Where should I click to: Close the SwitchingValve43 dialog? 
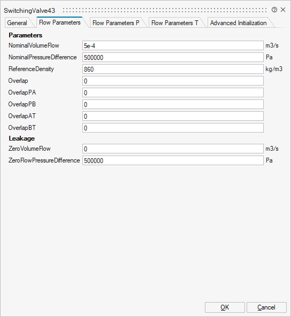283,10
